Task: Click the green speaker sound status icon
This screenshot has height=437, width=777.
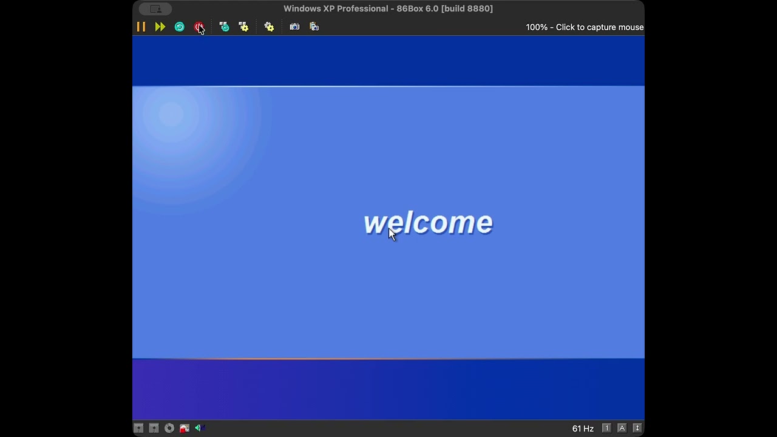Action: point(199,428)
